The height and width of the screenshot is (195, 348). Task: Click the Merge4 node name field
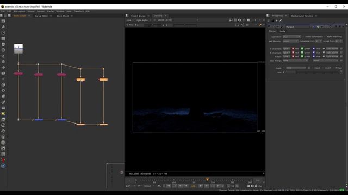coord(297,27)
